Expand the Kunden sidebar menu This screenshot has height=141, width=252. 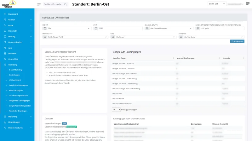17,20
